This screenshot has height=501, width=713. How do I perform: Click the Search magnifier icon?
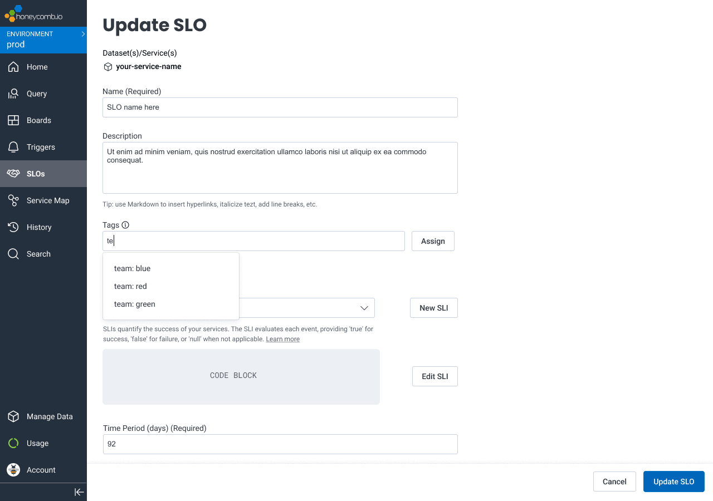click(13, 253)
